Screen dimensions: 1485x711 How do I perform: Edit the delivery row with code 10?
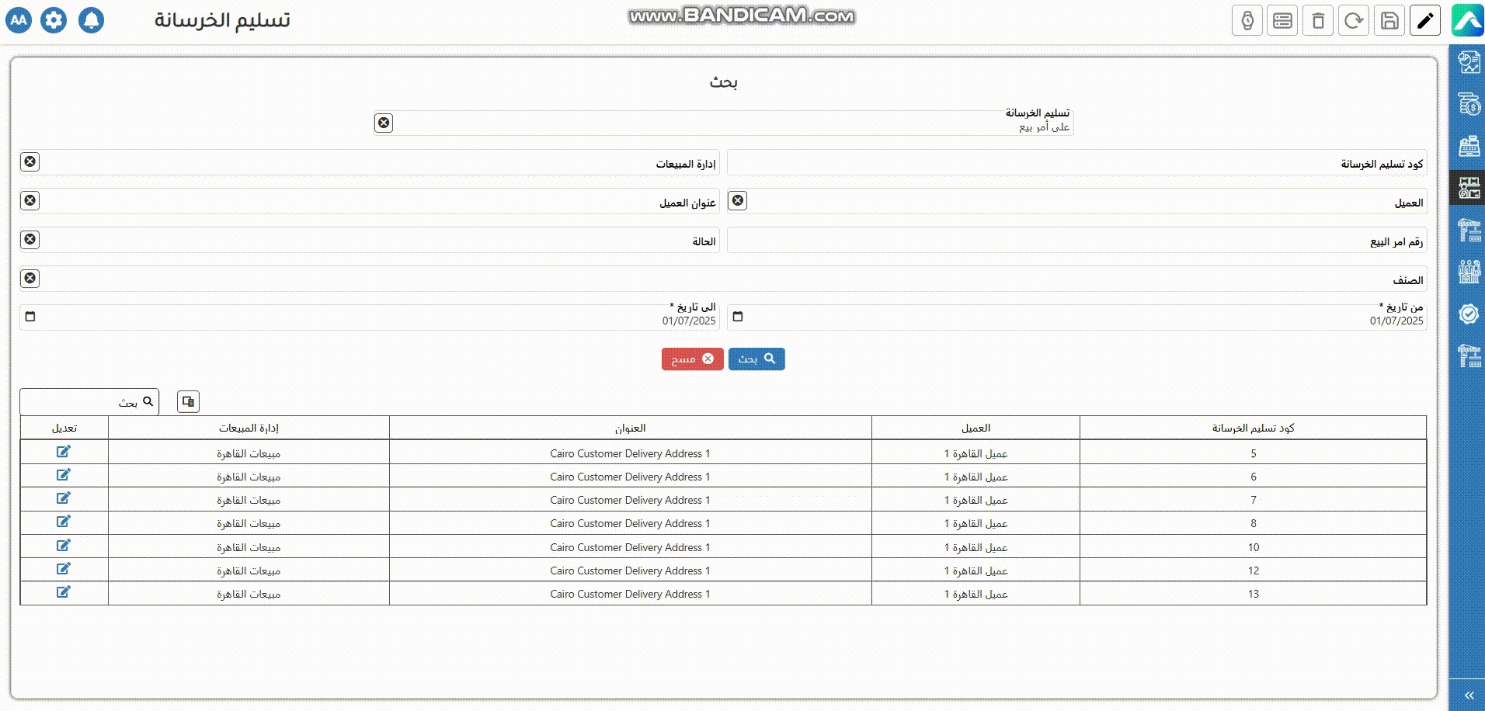point(64,546)
